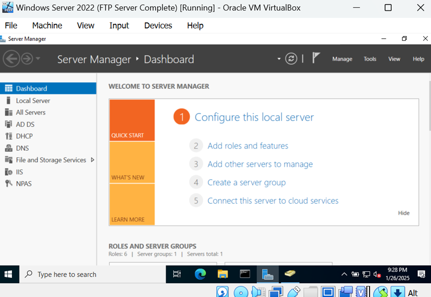
Task: Click the VirtualBox hard disk status icon
Action: [x=222, y=292]
